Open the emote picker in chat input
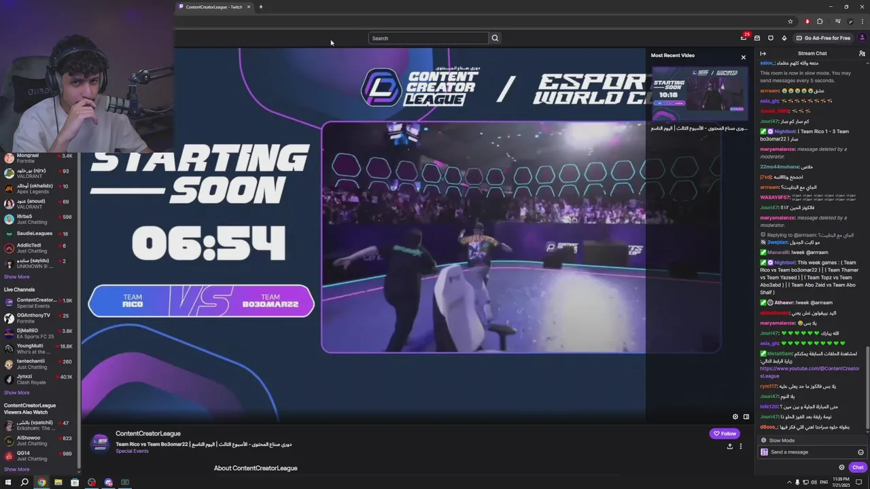870x489 pixels. coord(860,452)
